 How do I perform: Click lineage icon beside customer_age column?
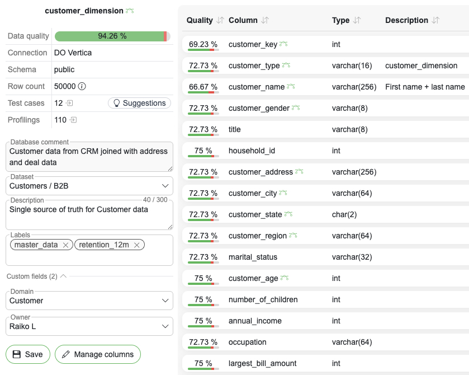pyautogui.click(x=285, y=278)
